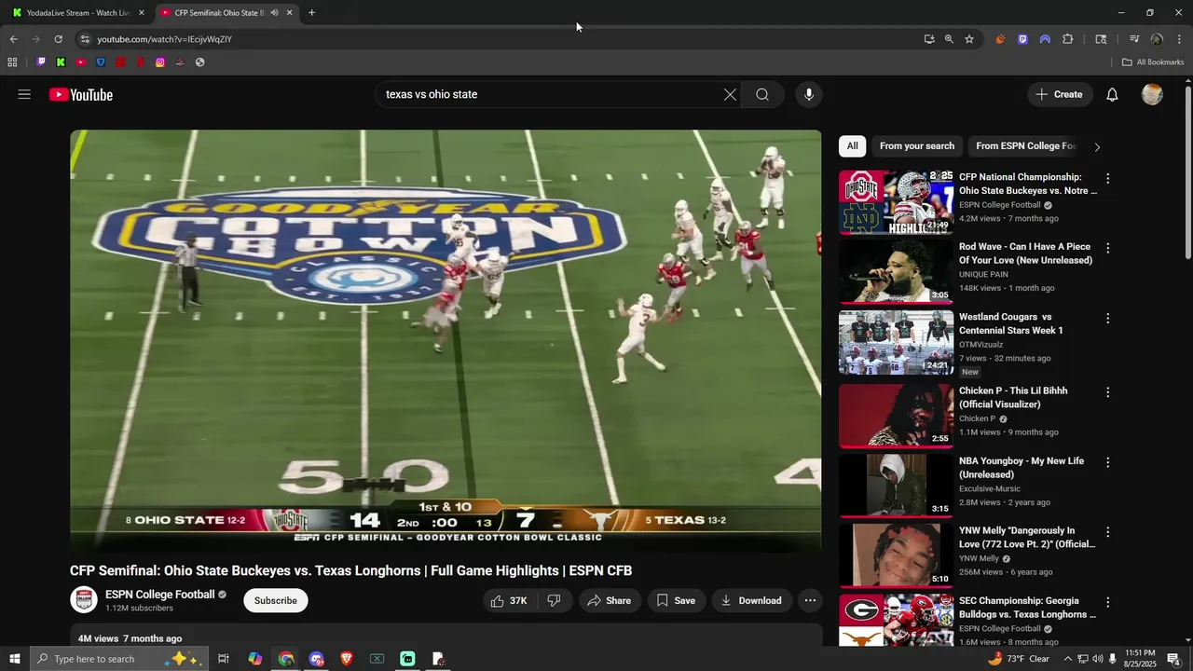The width and height of the screenshot is (1193, 671).
Task: Open options for Westland Cougars video
Action: (x=1108, y=319)
